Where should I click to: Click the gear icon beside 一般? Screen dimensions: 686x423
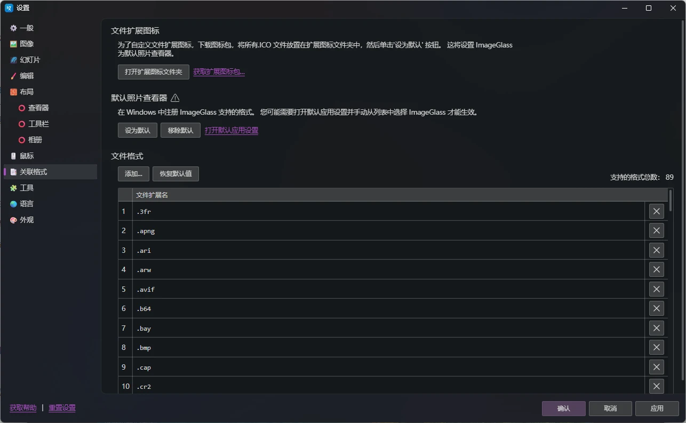click(x=13, y=28)
